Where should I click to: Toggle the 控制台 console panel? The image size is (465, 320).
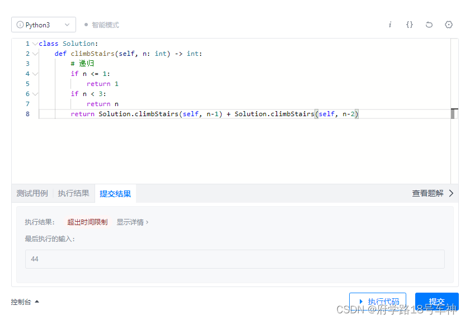click(25, 302)
